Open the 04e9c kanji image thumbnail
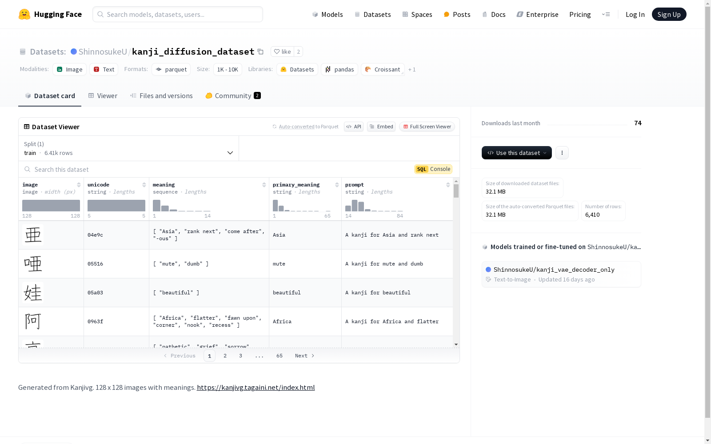The width and height of the screenshot is (711, 444). coord(33,235)
